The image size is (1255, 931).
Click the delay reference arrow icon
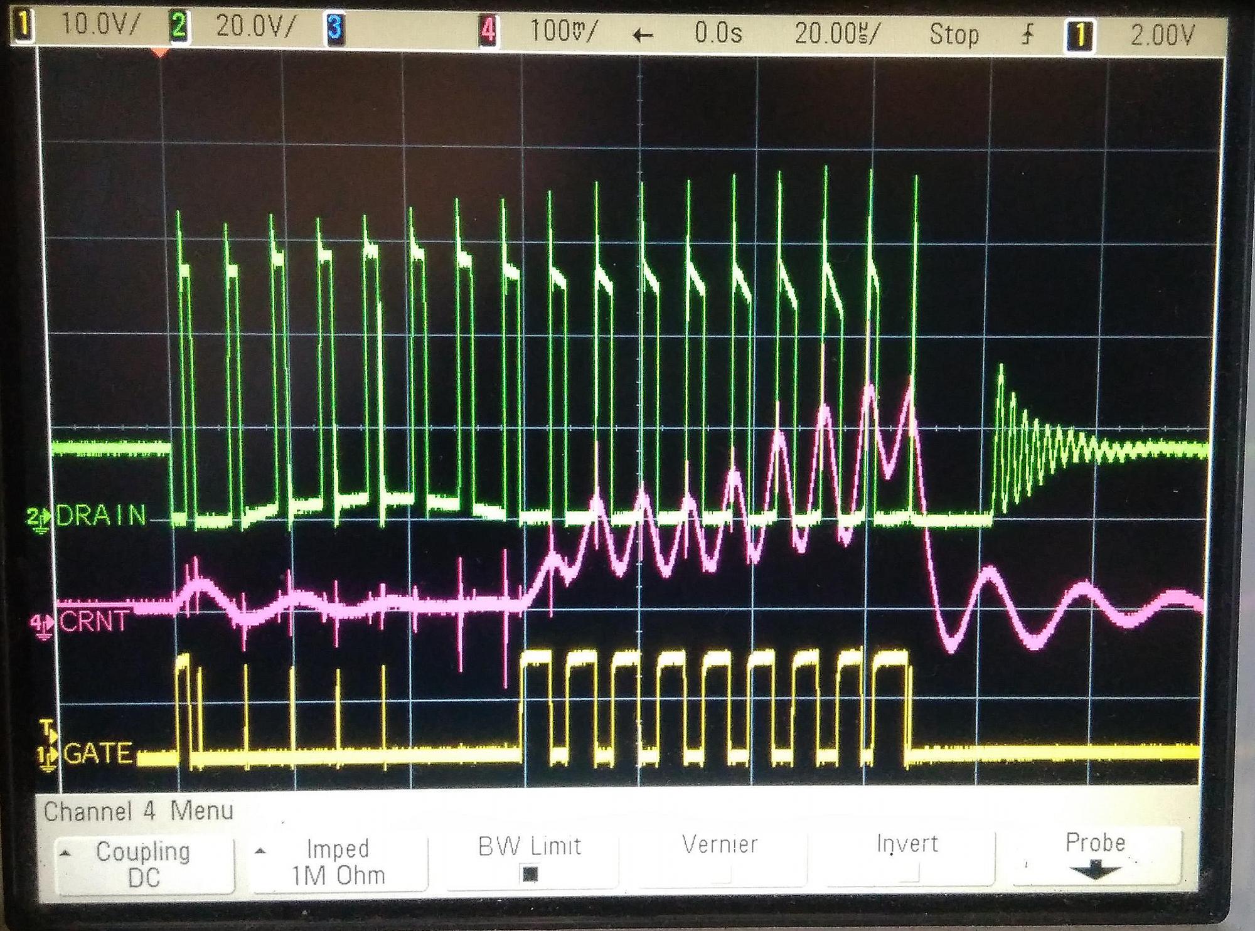pos(643,35)
